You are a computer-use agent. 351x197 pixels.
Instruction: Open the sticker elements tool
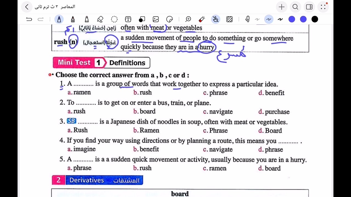(169, 19)
